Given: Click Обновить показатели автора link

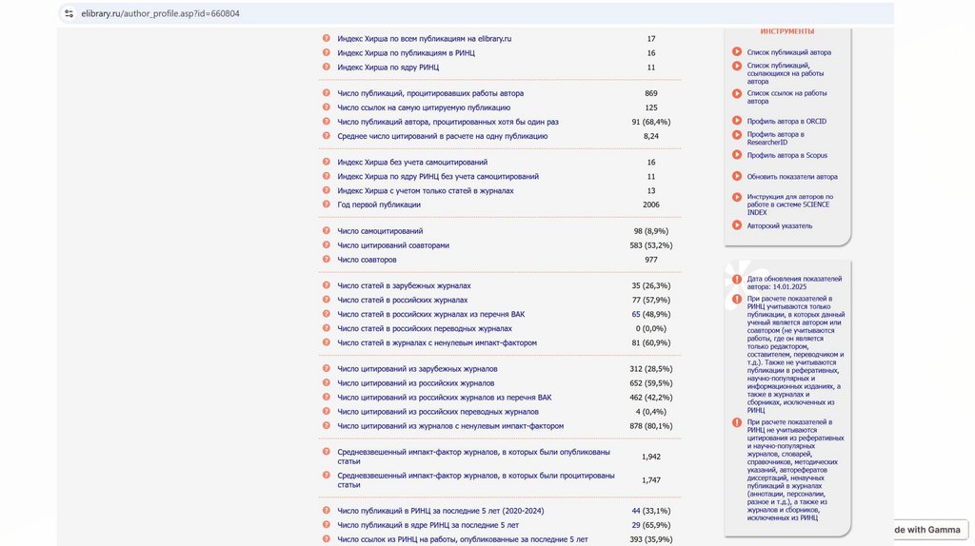Looking at the screenshot, I should (792, 176).
